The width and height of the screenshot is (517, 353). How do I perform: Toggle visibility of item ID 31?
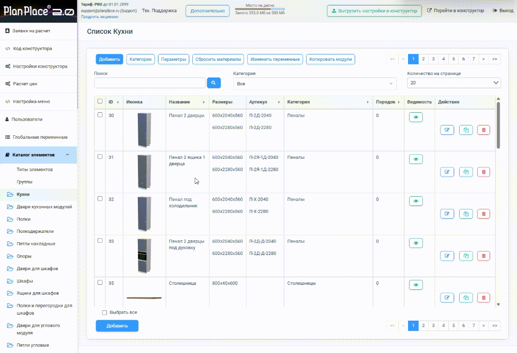[x=416, y=159]
